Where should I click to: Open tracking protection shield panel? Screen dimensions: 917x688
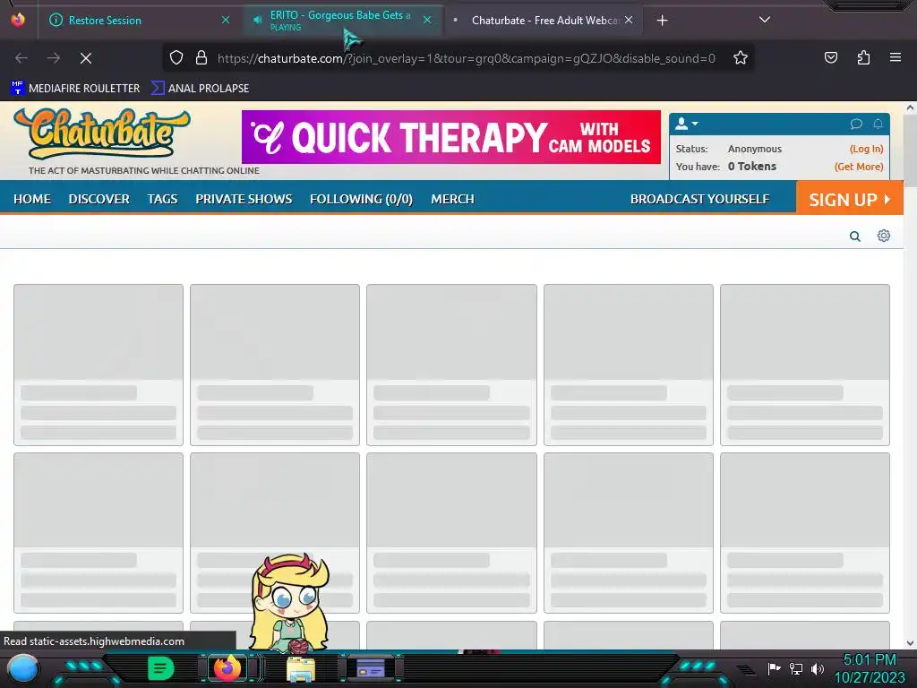click(x=176, y=58)
